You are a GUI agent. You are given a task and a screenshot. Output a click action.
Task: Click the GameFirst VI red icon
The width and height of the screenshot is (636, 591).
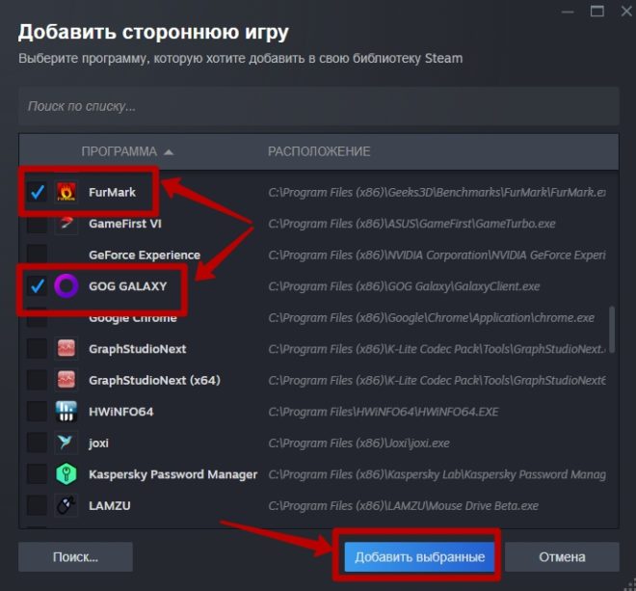(x=66, y=224)
